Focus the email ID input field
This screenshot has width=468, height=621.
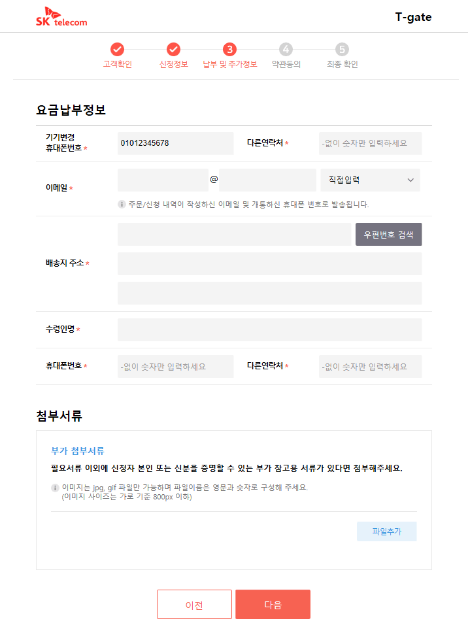click(x=163, y=180)
